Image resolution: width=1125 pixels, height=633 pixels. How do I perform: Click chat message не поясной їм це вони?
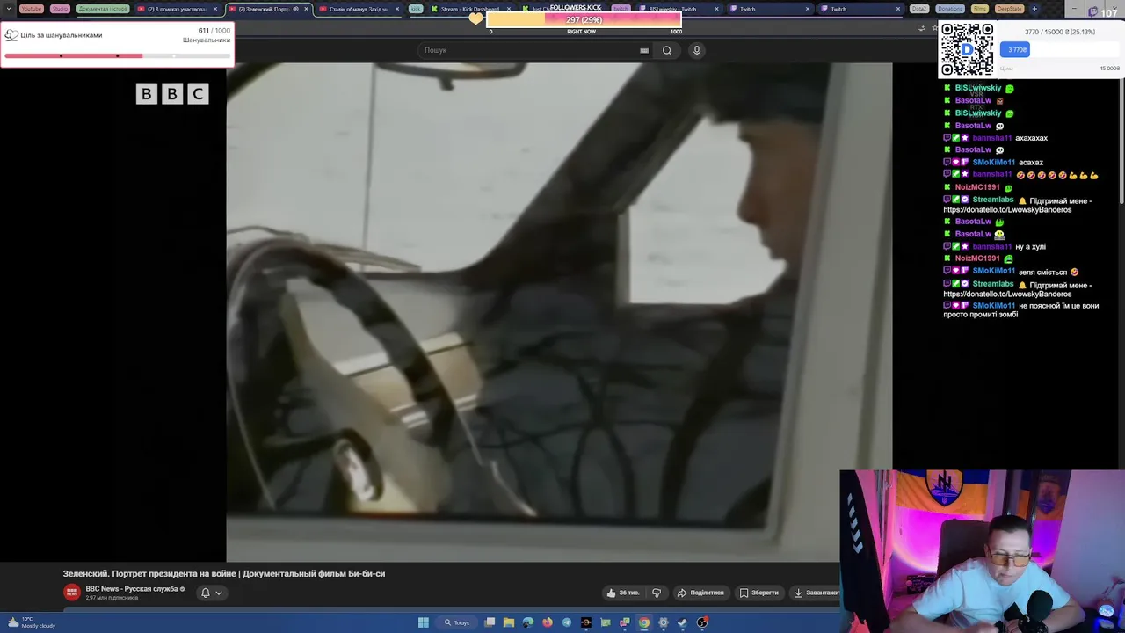click(1022, 310)
